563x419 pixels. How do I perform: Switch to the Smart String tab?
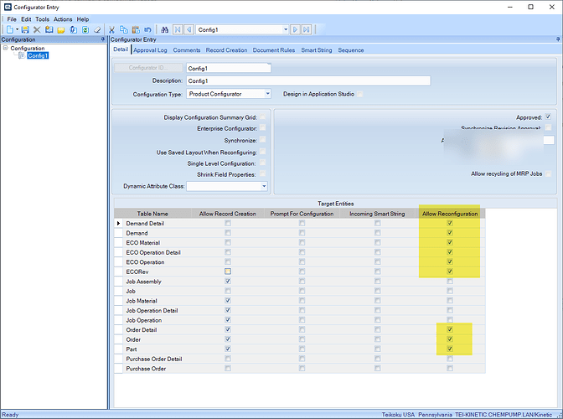pyautogui.click(x=317, y=50)
